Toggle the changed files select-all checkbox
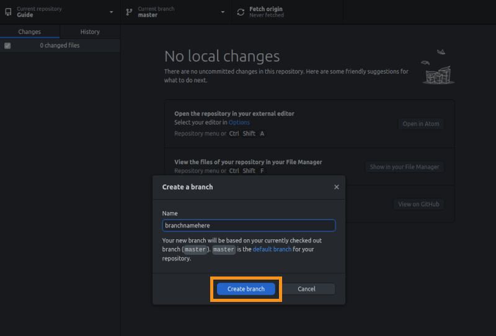 tap(7, 45)
